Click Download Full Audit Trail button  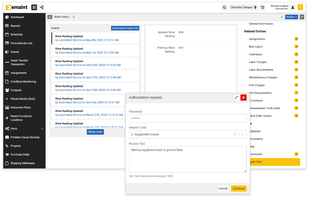(125, 28)
